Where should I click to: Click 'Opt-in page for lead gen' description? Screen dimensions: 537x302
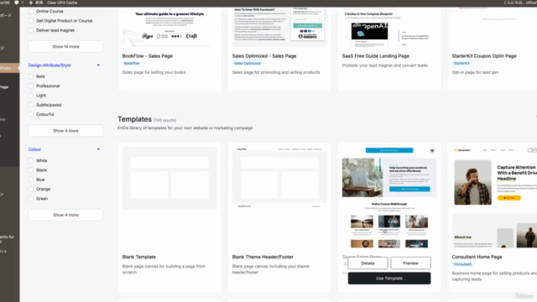(x=475, y=72)
